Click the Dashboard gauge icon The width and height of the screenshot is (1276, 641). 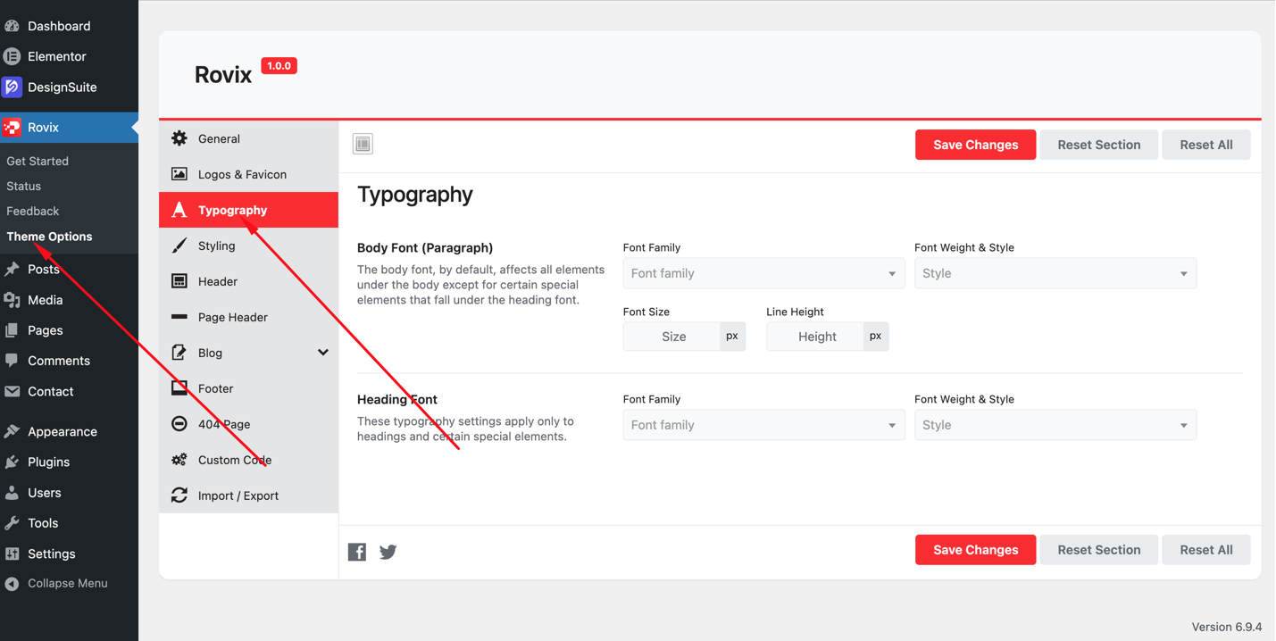tap(13, 26)
